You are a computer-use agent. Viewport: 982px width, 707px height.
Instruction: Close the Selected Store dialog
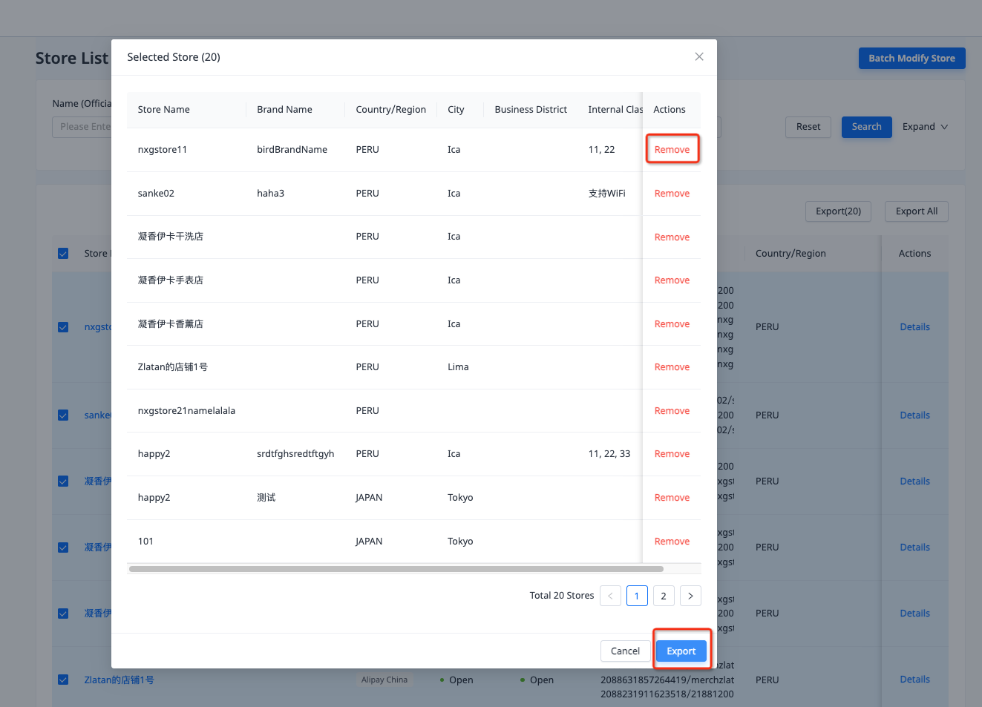[698, 57]
